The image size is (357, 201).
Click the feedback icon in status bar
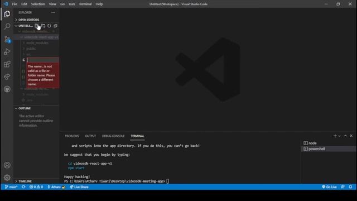pos(342,187)
